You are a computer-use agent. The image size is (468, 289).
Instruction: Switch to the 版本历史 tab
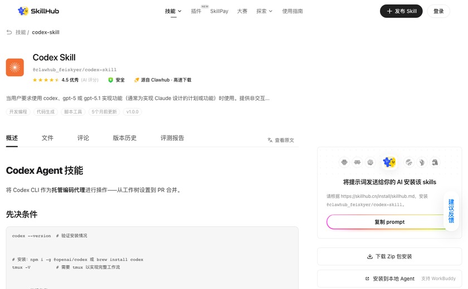(x=125, y=138)
